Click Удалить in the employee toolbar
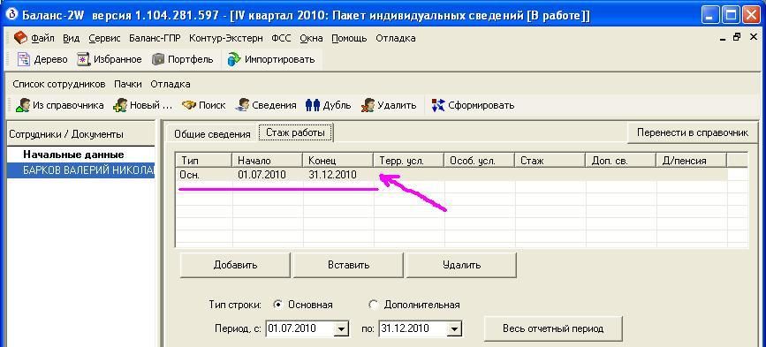Screen dimensions: 766x347 coord(389,105)
